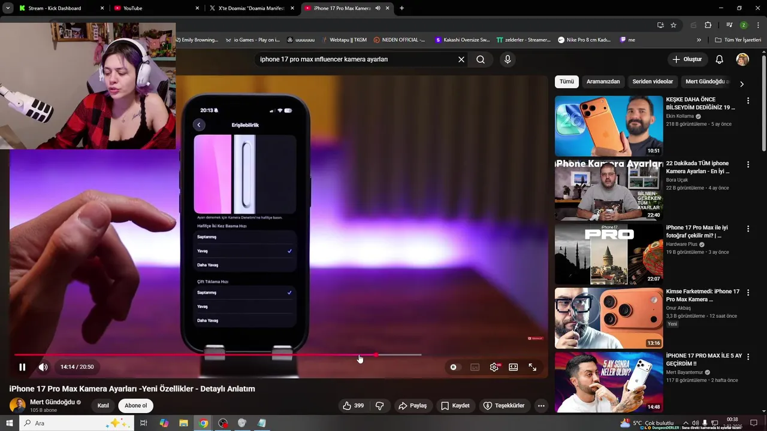Open the Twitch 'me' bookmark
The width and height of the screenshot is (767, 431).
[627, 40]
